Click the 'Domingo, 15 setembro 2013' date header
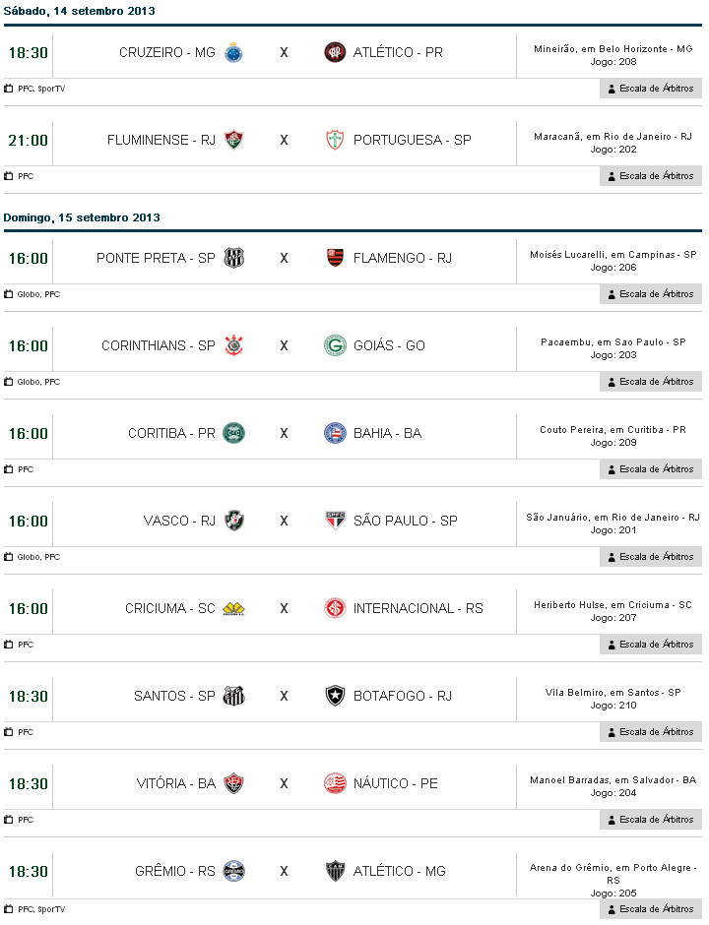The width and height of the screenshot is (709, 925). click(x=82, y=217)
